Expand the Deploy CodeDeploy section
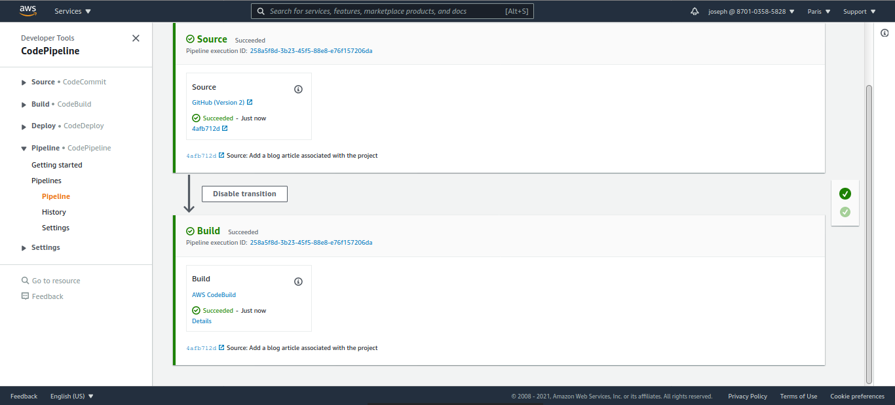Viewport: 895px width, 405px height. tap(24, 126)
